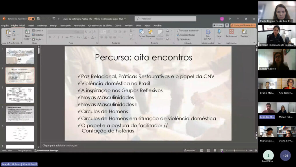Click the zoom slider in status bar
This screenshot has height=167, width=296.
[x=235, y=150]
